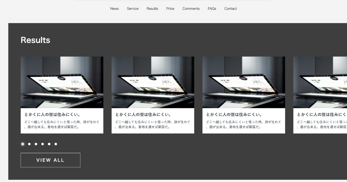This screenshot has height=182, width=347.
Task: Click the Contact navigation link
Action: pyautogui.click(x=230, y=9)
